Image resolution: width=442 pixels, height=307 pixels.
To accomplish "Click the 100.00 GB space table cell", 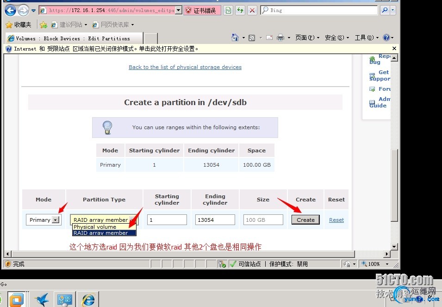I will 257,165.
